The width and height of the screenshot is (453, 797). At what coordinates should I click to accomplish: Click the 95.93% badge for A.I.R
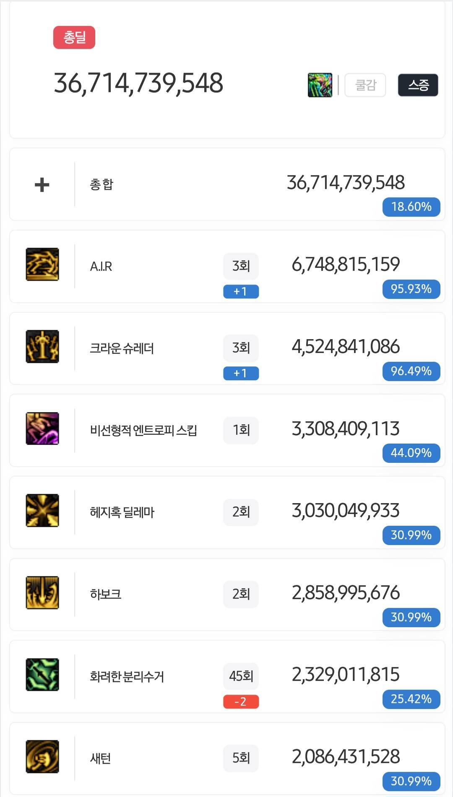coord(411,289)
